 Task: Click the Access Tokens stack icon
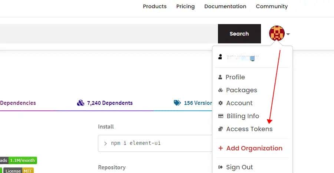tap(221, 129)
